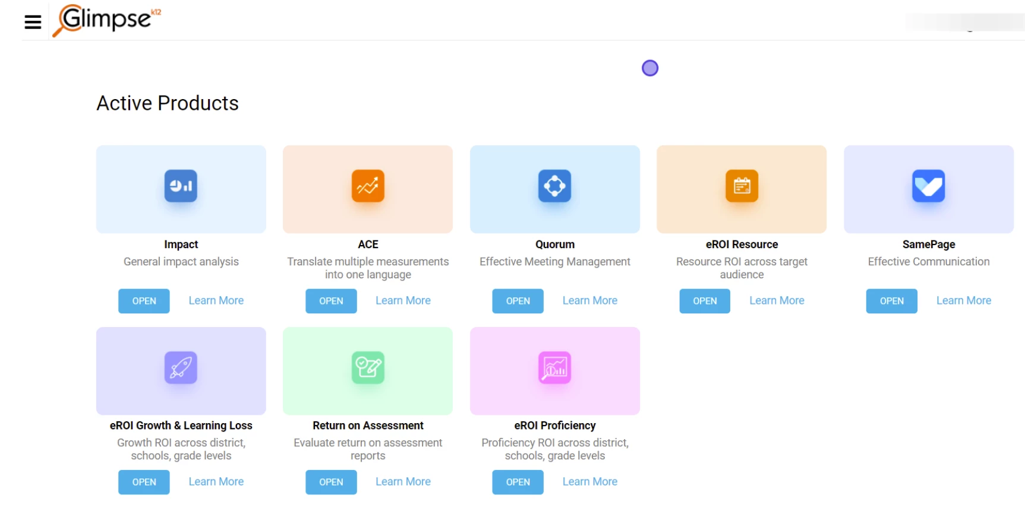
Task: Learn more about ACE
Action: [403, 300]
